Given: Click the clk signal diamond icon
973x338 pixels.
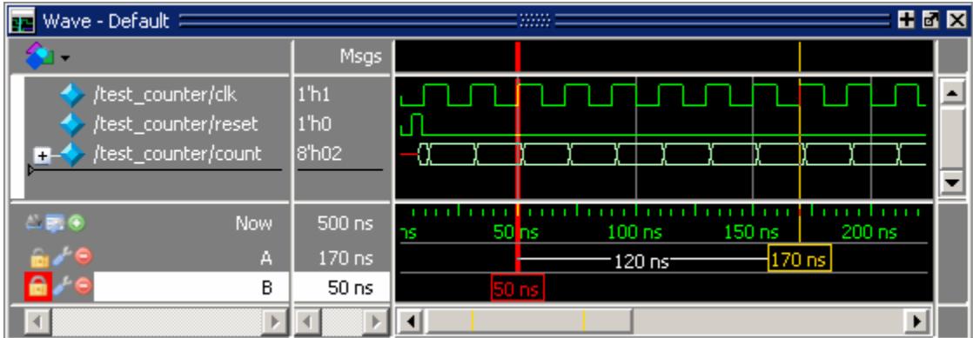Looking at the screenshot, I should tap(72, 96).
